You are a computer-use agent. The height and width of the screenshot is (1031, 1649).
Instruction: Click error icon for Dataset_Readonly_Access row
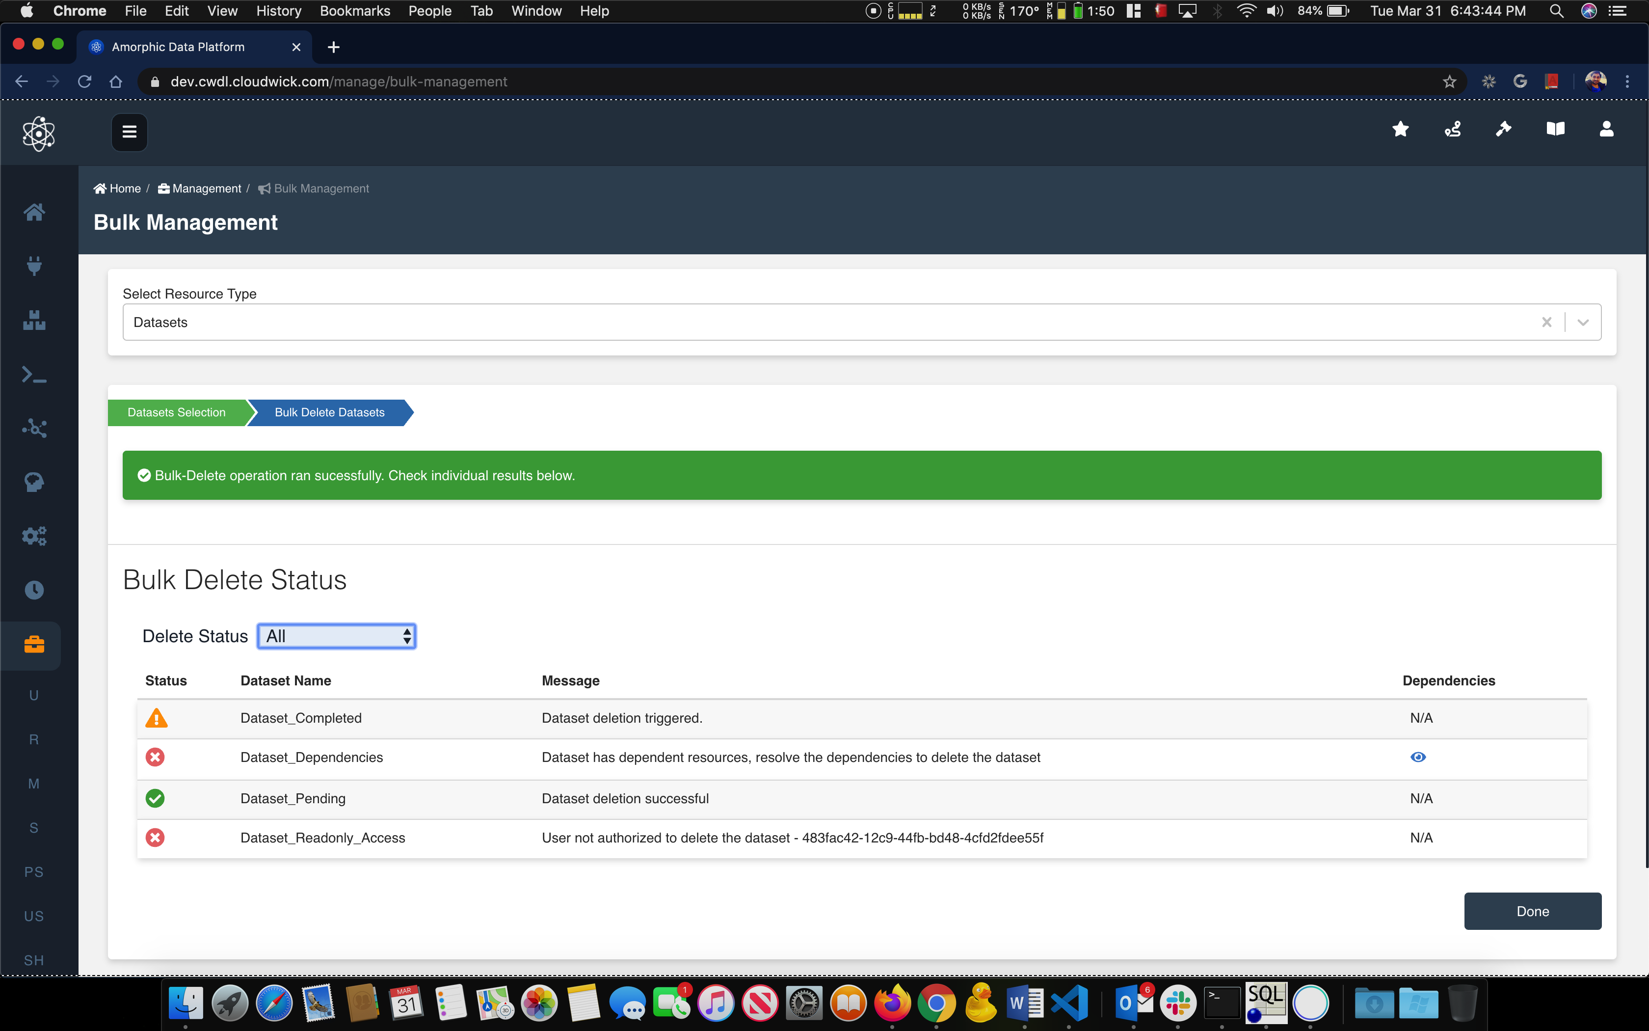pos(156,838)
